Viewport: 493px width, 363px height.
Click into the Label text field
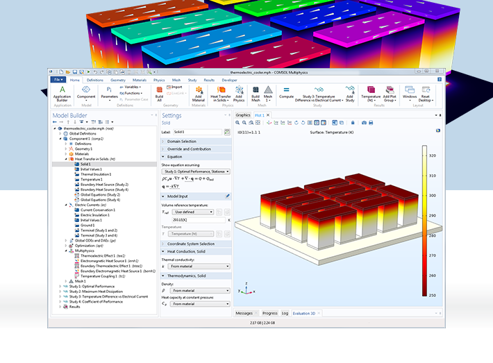point(197,132)
